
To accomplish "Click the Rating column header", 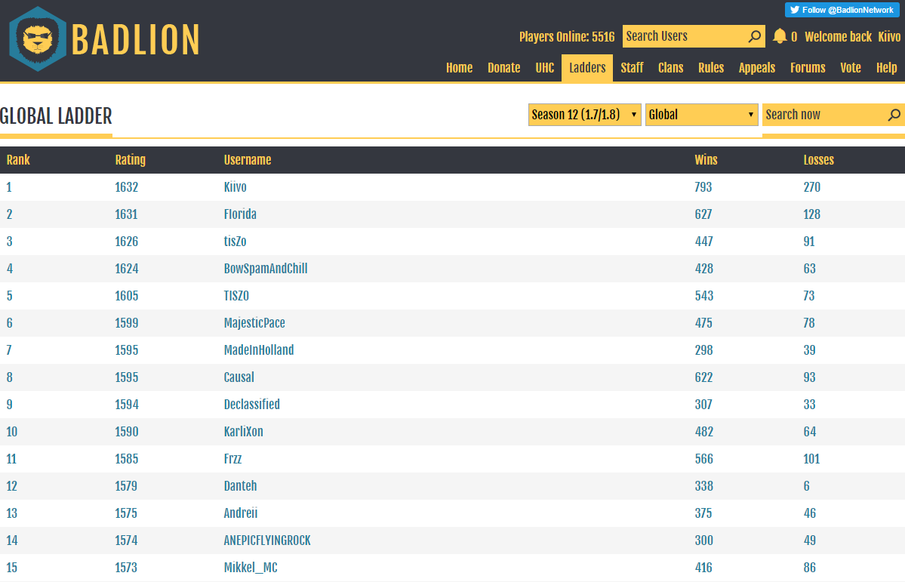I will (130, 160).
